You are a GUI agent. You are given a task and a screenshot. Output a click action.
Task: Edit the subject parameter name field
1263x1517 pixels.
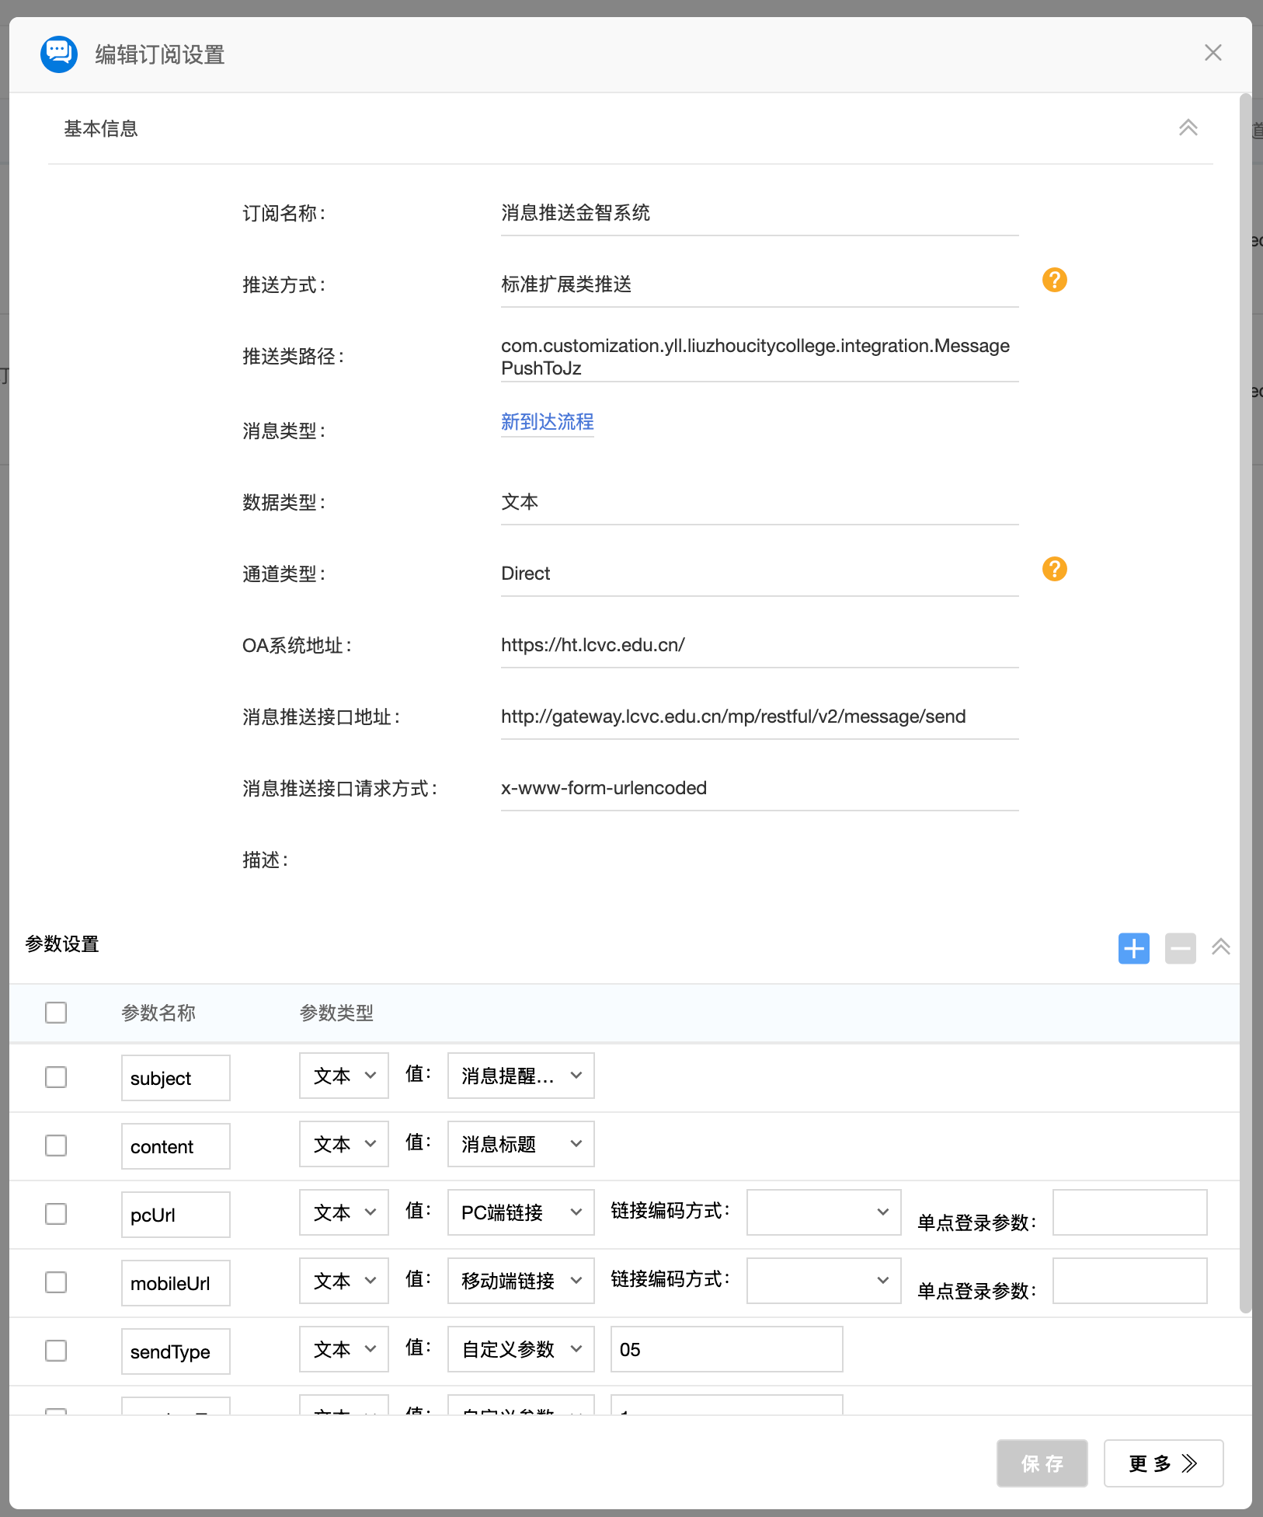(x=176, y=1078)
